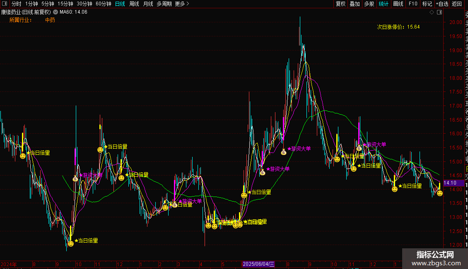Click the diamond icon above the chart
The height and width of the screenshot is (269, 468).
(x=432, y=12)
